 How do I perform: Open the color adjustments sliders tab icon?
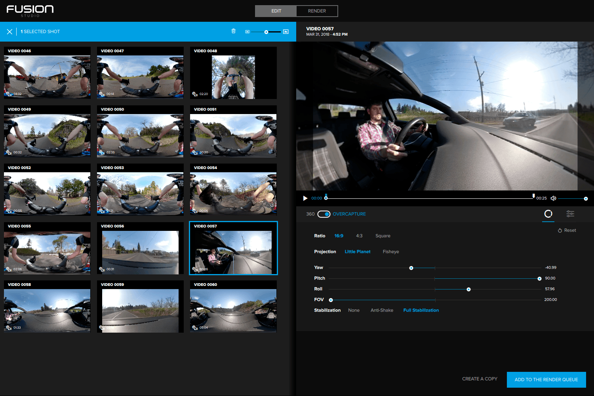pyautogui.click(x=570, y=214)
